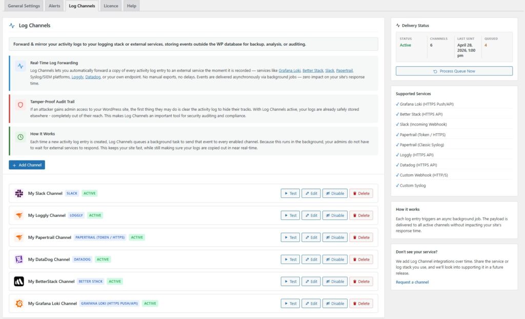The width and height of the screenshot is (525, 319).
Task: Disable My Slack Channel
Action: 335,193
